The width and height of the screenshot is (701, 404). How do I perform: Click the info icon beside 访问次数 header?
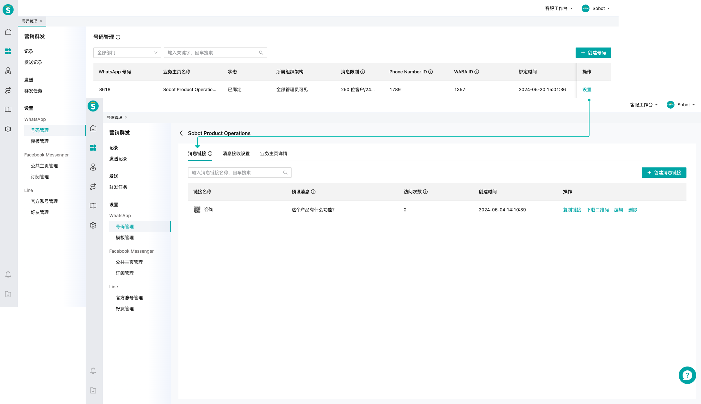425,192
